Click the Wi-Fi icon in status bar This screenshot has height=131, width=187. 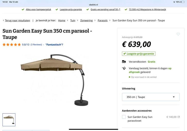pos(174,2)
